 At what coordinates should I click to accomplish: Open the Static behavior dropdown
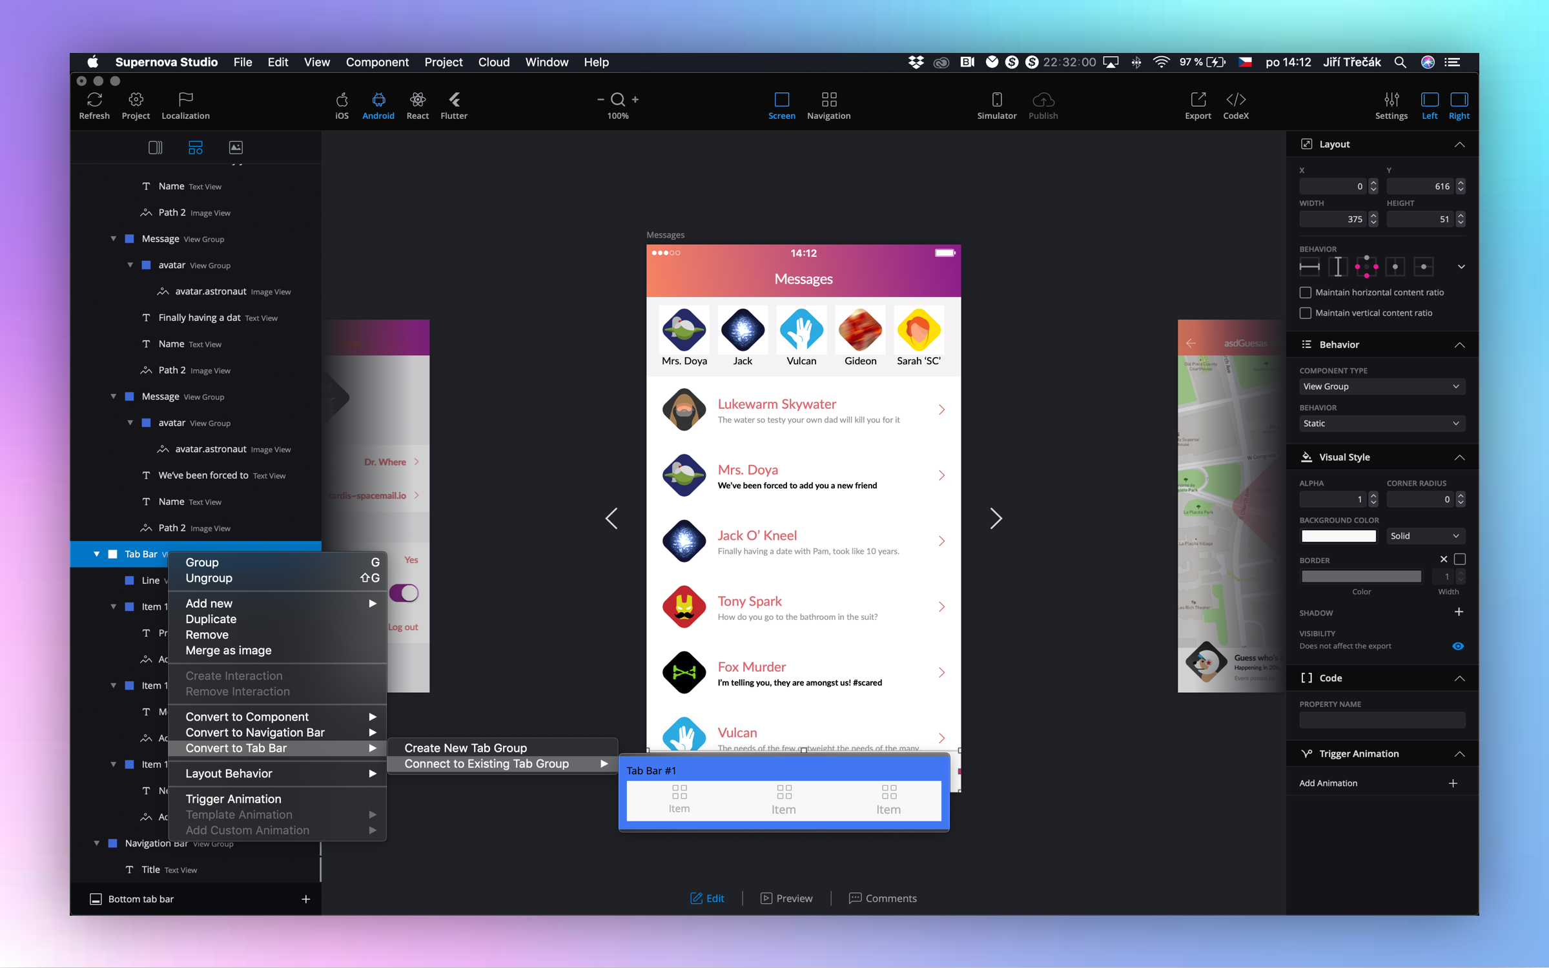pyautogui.click(x=1381, y=423)
